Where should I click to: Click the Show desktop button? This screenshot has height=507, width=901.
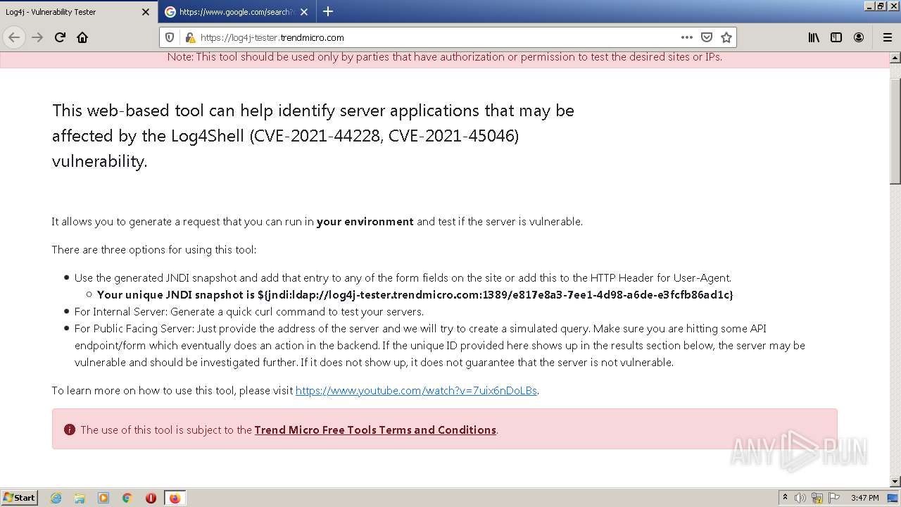tap(893, 498)
